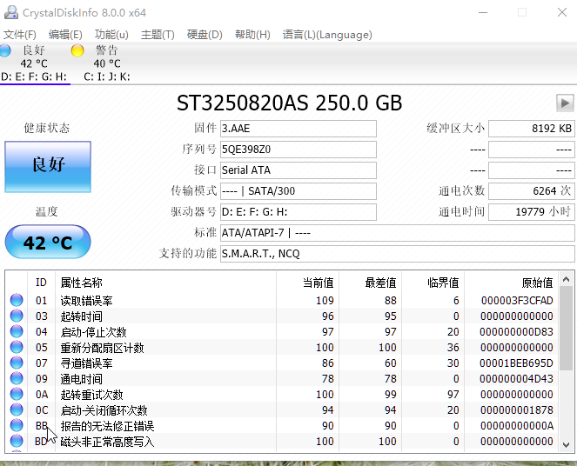Click the 42 °C temperature button
The image size is (577, 466).
coord(48,242)
